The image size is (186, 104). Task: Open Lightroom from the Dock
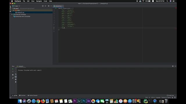pyautogui.click(x=79, y=101)
